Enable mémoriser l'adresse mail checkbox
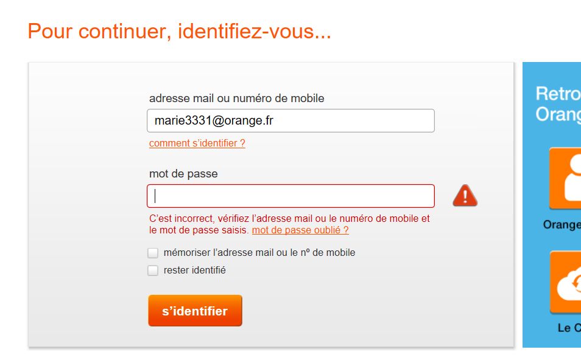This screenshot has height=358, width=581. click(x=153, y=253)
